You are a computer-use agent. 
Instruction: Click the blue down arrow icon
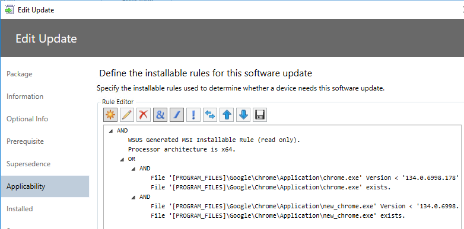tap(243, 114)
